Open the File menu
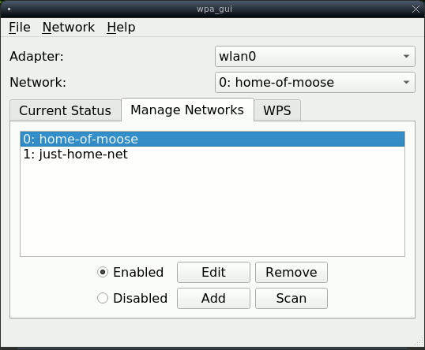The image size is (425, 350). [x=20, y=28]
